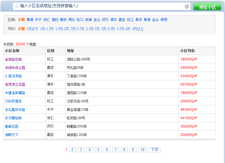This screenshot has height=163, width=225.
Task: Filter by 宝山 district
Action: (97, 20)
